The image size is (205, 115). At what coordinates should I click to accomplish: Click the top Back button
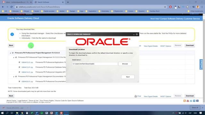(11, 45)
